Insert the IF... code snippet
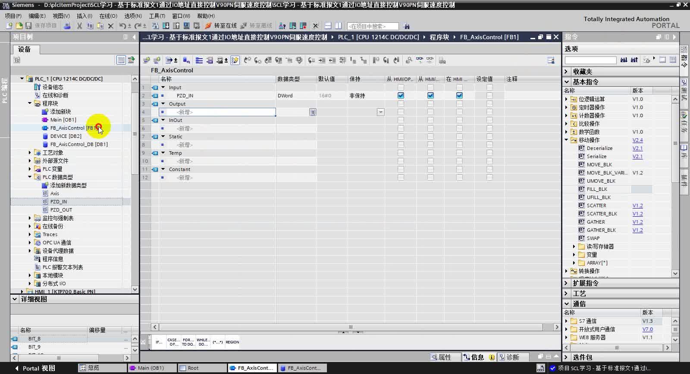690x374 pixels. pyautogui.click(x=159, y=342)
